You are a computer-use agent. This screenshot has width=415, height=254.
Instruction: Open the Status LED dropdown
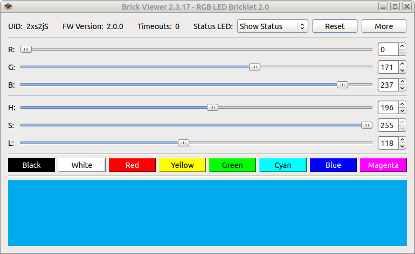(272, 26)
